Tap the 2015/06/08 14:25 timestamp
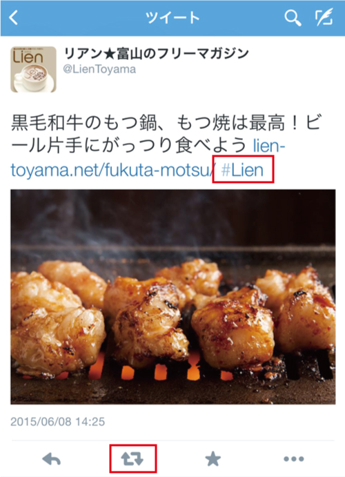 point(58,422)
